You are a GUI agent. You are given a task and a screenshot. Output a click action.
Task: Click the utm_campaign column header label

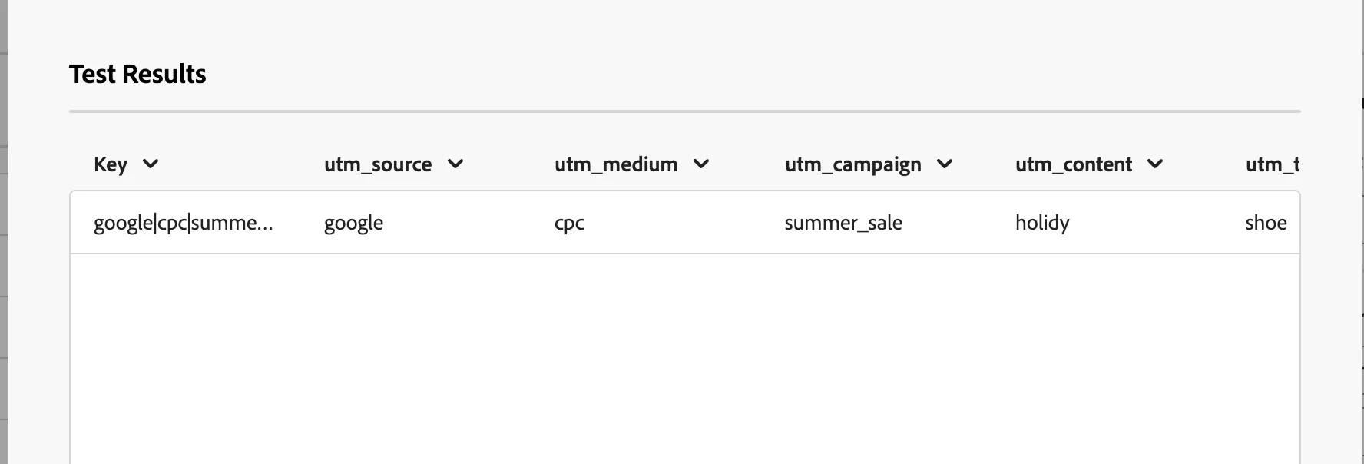pos(852,164)
